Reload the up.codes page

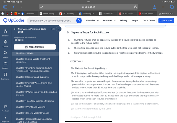135,7
